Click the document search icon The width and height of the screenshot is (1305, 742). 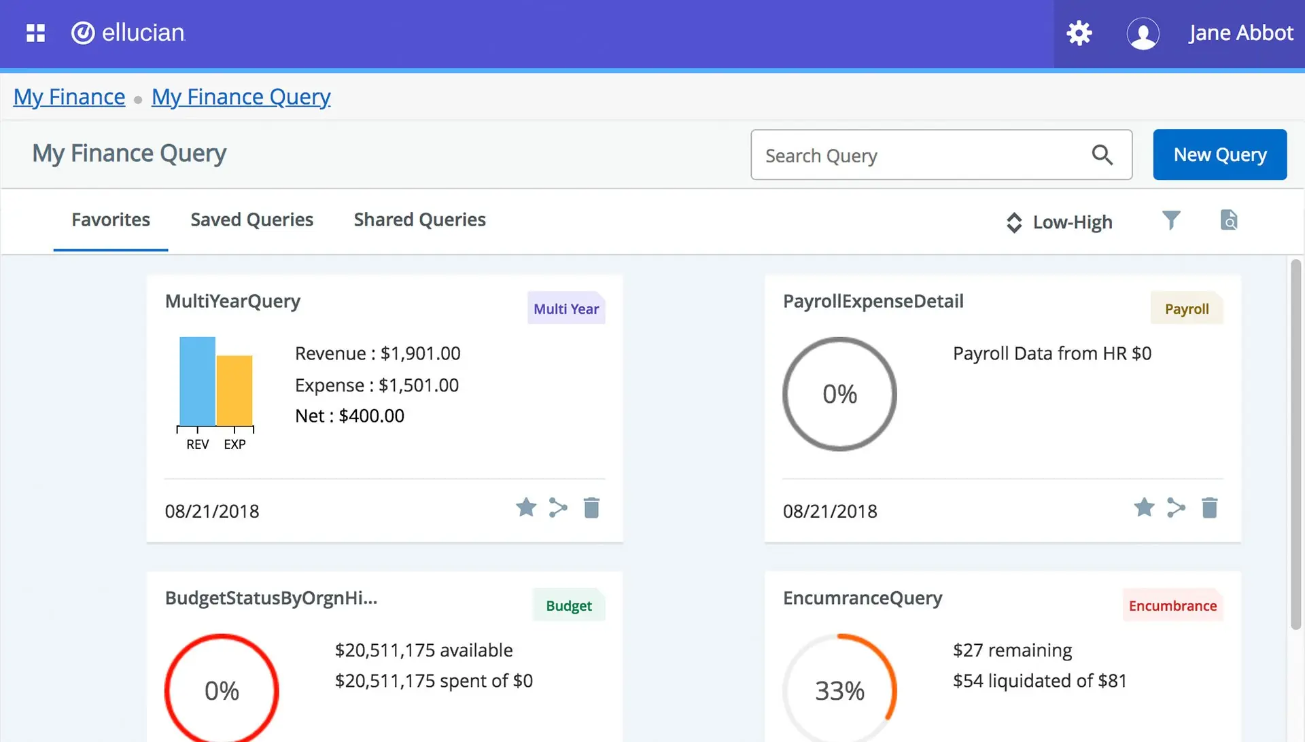coord(1228,220)
